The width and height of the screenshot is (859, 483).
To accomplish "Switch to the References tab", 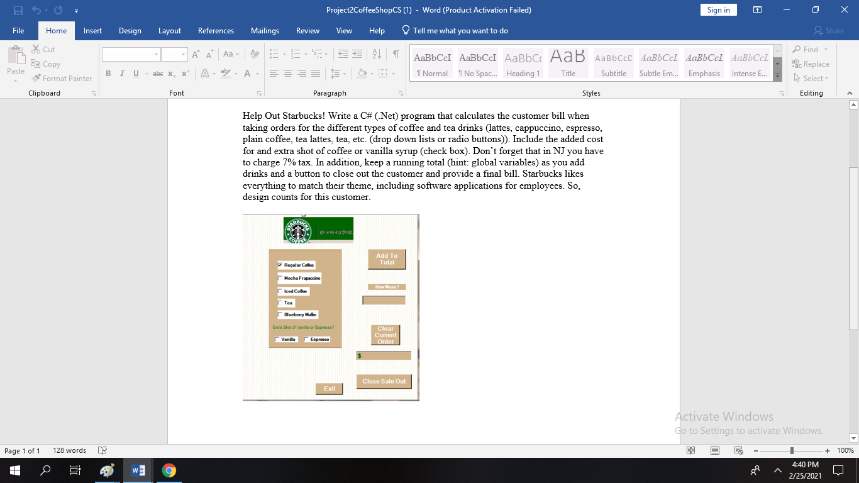I will click(216, 30).
